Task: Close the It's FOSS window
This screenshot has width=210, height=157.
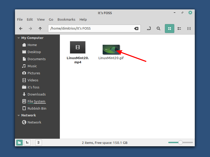Action: 190,13
